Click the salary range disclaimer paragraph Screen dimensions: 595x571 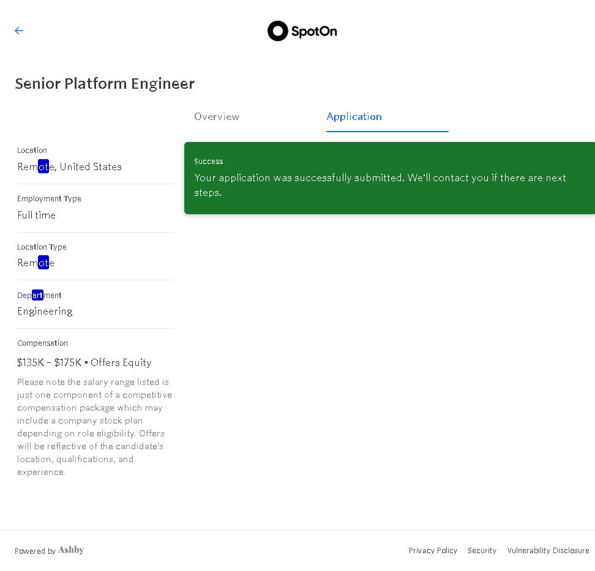[94, 427]
